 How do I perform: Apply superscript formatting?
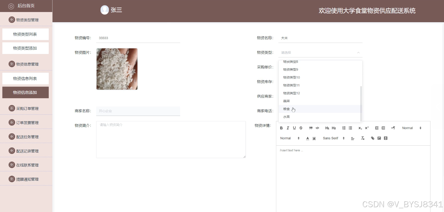pyautogui.click(x=367, y=128)
